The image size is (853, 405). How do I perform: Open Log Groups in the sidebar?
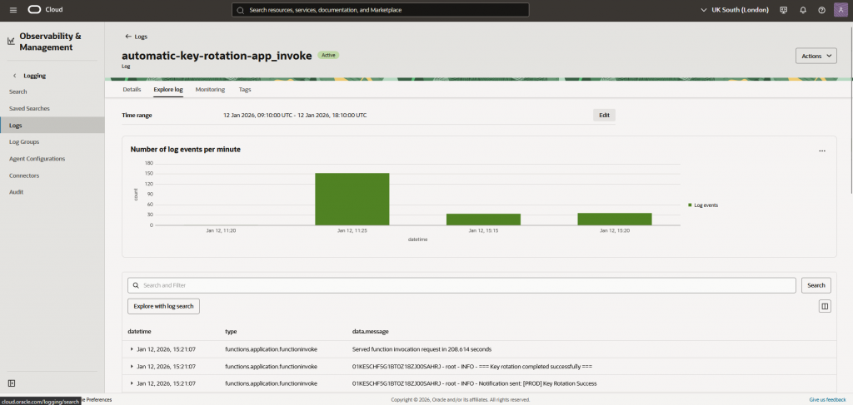(x=24, y=142)
